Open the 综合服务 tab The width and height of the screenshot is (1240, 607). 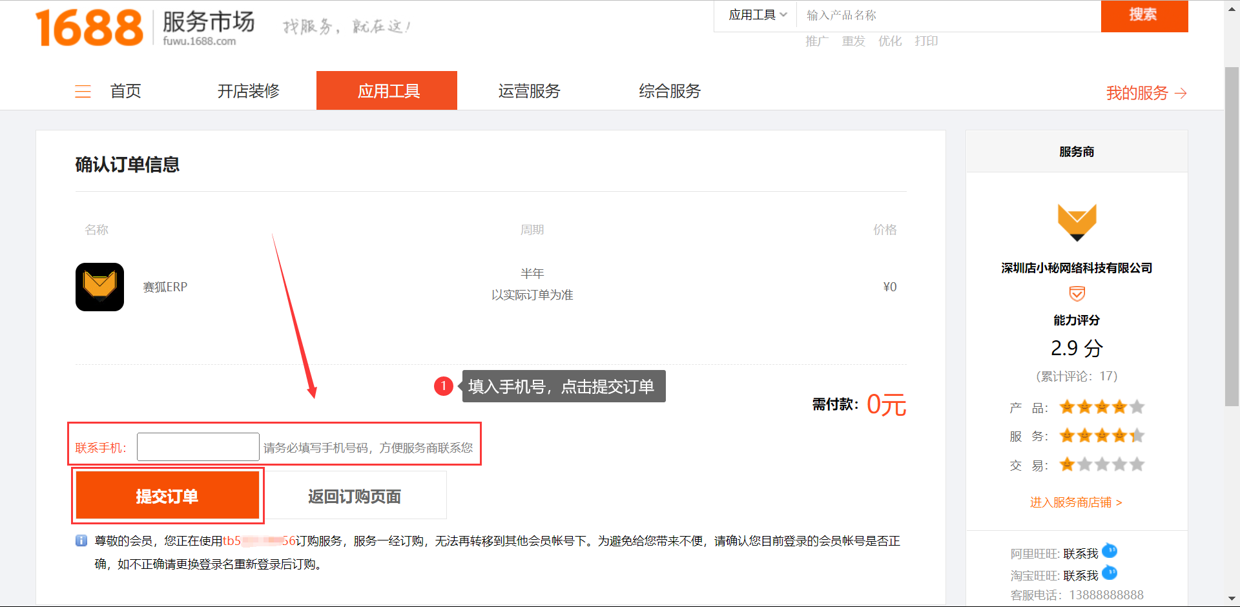(x=670, y=91)
